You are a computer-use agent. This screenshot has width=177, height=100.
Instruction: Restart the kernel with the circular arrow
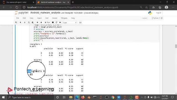tap(56, 22)
